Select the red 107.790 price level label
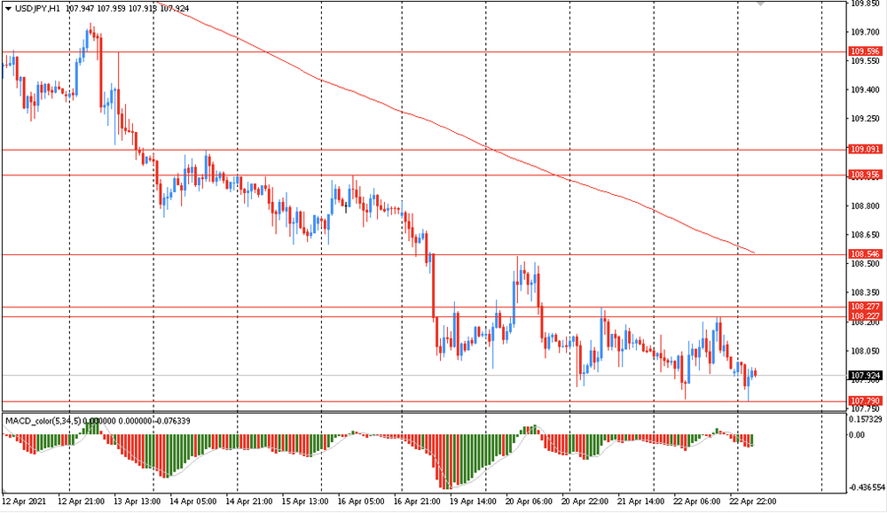Image resolution: width=887 pixels, height=513 pixels. pyautogui.click(x=866, y=400)
